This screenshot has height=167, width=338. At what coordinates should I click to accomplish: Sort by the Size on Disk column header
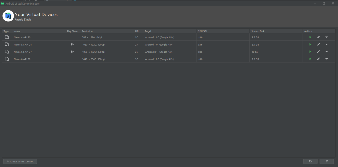pyautogui.click(x=276, y=31)
